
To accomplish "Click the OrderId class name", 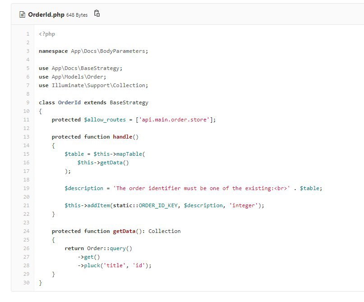I will pos(69,102).
